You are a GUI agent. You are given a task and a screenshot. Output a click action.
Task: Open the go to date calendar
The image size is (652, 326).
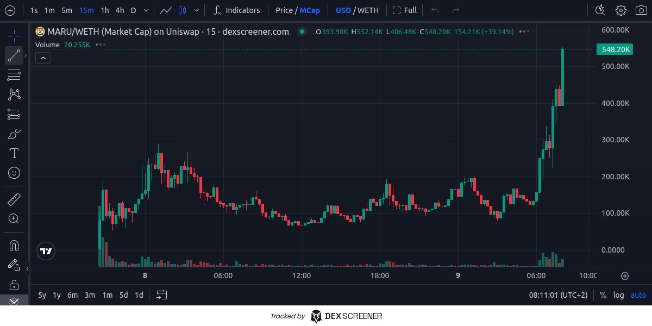[x=161, y=295]
